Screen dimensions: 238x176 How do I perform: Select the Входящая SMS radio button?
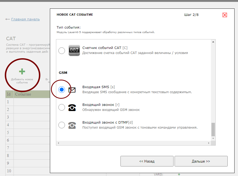[62, 90]
